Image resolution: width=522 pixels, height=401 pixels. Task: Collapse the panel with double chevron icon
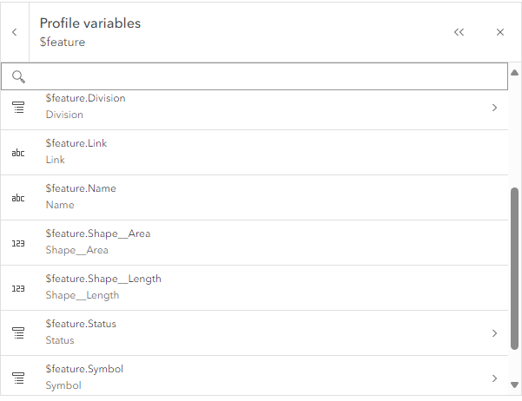pos(459,32)
